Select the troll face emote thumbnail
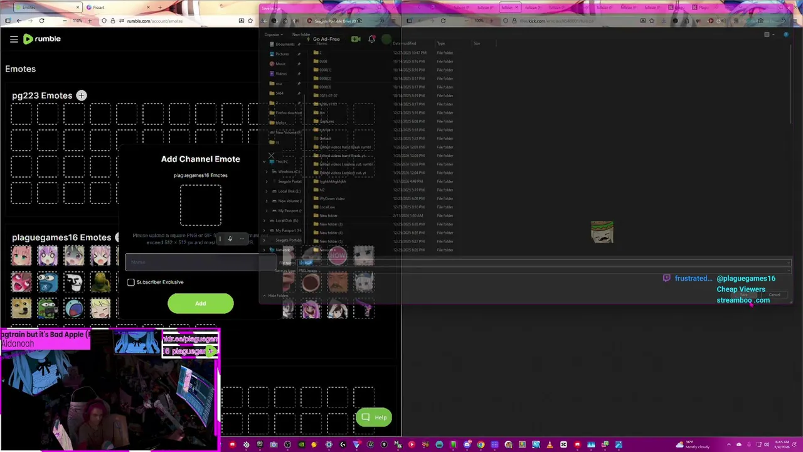 pos(74,282)
